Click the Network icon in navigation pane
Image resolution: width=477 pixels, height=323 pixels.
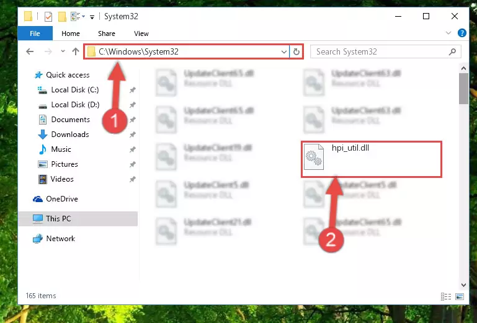tap(38, 239)
